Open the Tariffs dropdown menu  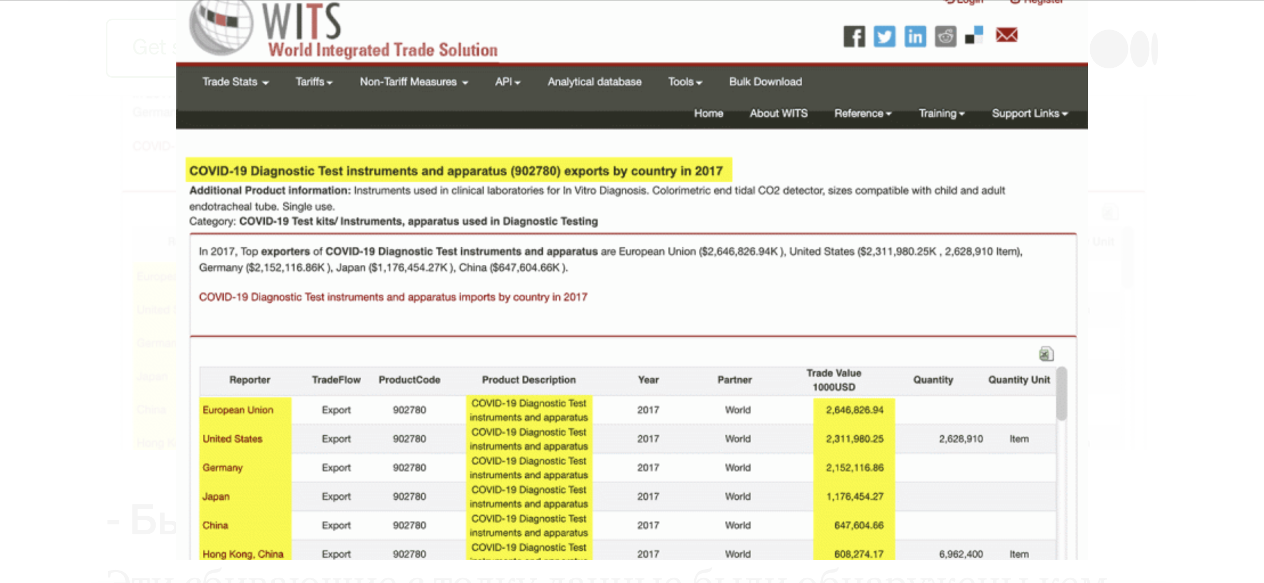(x=313, y=82)
